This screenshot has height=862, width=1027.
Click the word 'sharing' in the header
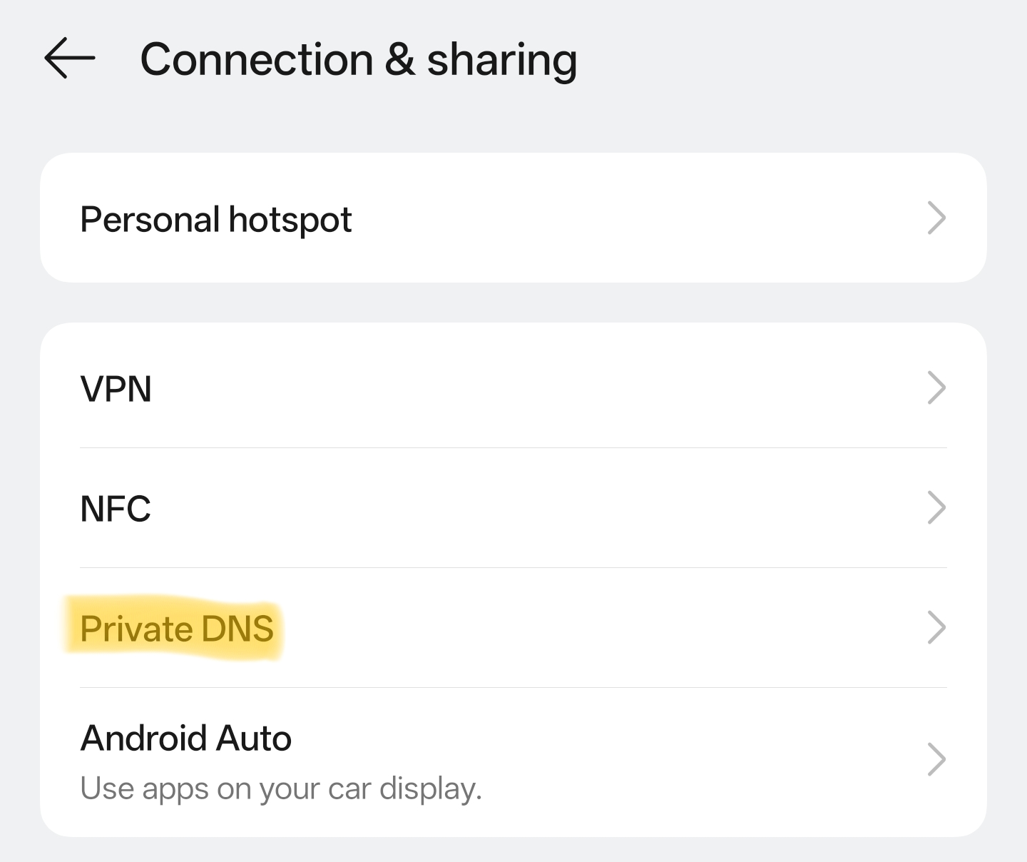[501, 59]
